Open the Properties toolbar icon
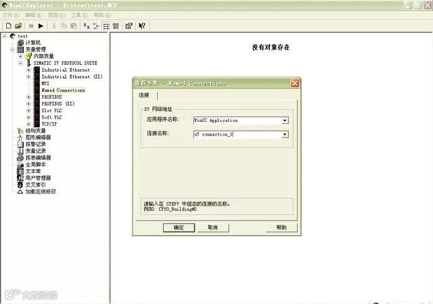 pyautogui.click(x=129, y=26)
